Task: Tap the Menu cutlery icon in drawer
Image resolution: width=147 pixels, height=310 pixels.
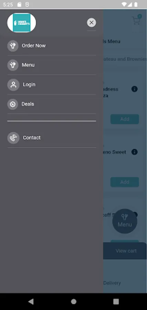Action: (13, 65)
